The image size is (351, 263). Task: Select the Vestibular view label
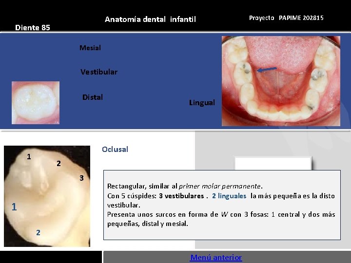pyautogui.click(x=99, y=72)
